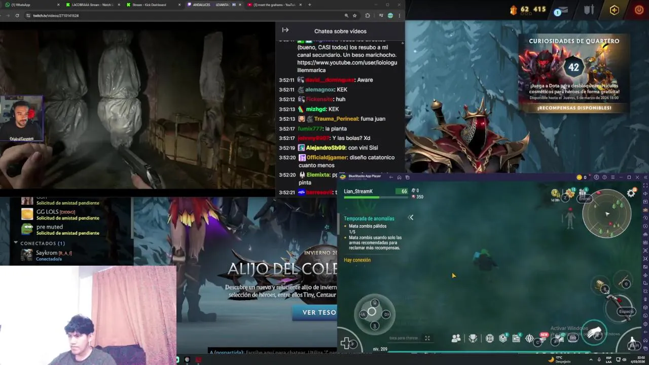Expand the game chat with arrows icon
The width and height of the screenshot is (649, 365).
tap(427, 338)
